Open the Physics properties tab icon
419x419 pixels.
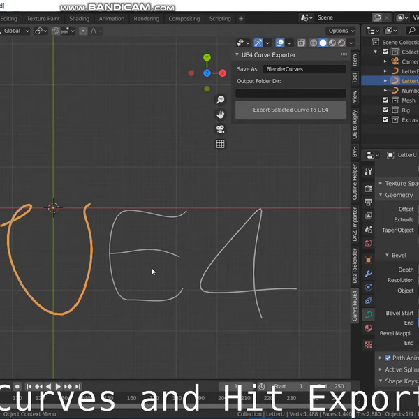pos(368,287)
